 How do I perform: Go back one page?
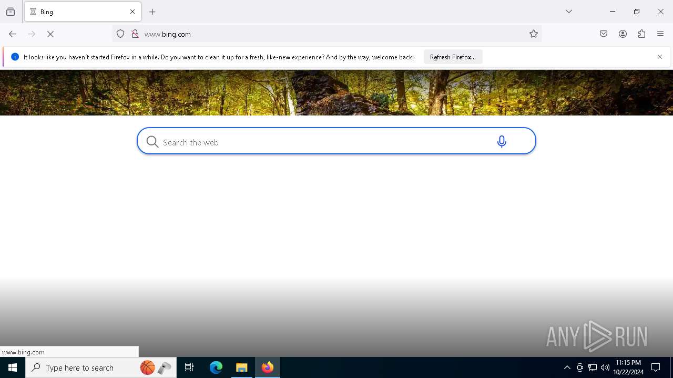[13, 34]
